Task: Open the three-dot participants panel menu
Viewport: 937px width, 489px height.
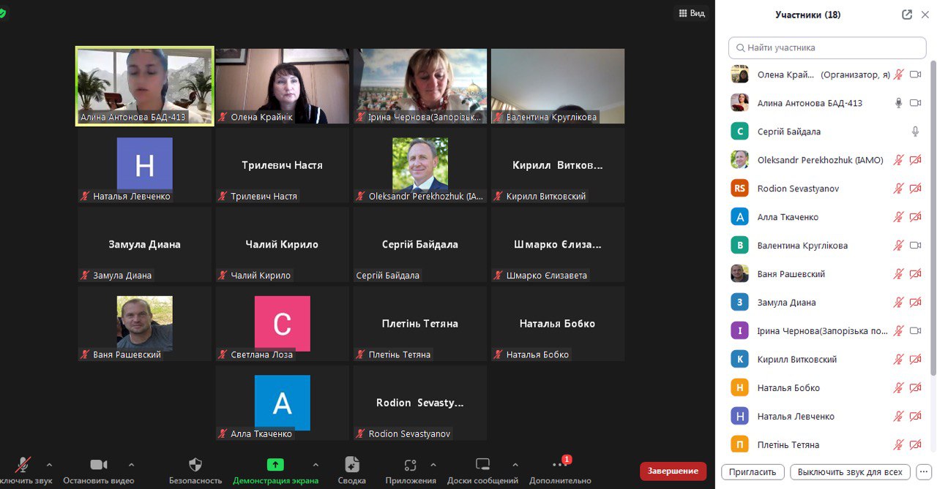Action: click(924, 471)
